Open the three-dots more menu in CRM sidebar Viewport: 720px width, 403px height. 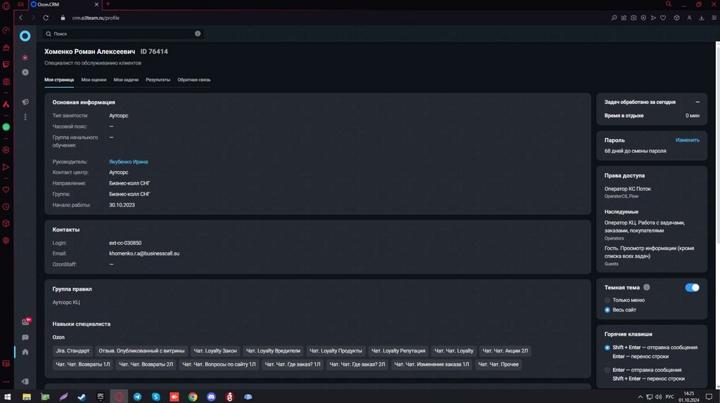pyautogui.click(x=25, y=117)
